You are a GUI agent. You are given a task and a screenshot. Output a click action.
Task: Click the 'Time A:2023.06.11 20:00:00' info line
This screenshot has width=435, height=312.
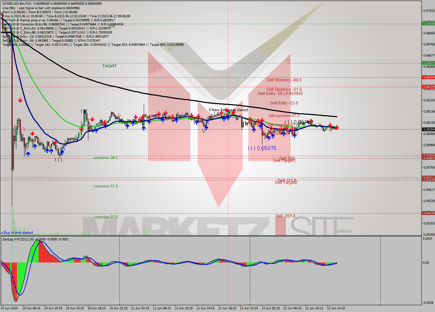[x=66, y=16]
